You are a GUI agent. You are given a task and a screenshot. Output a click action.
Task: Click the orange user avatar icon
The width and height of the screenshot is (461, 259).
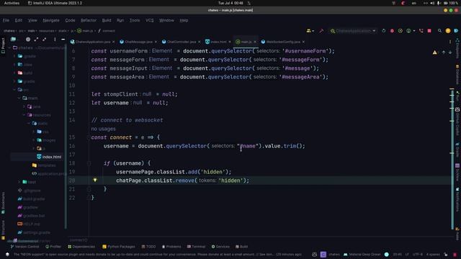click(x=448, y=30)
